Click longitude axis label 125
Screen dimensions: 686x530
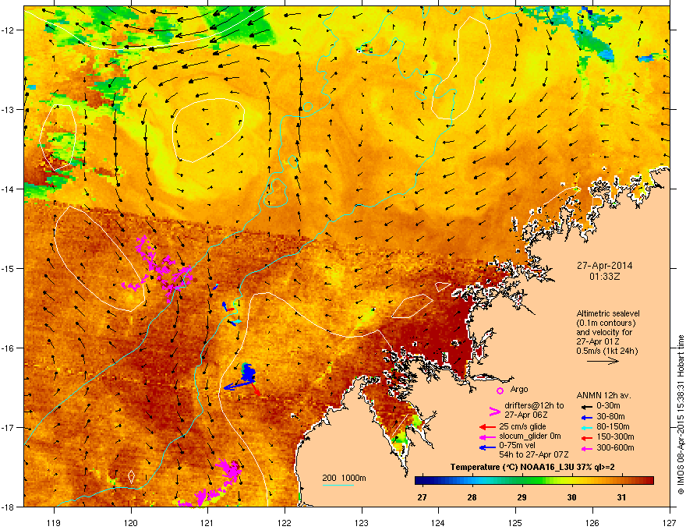pyautogui.click(x=515, y=522)
